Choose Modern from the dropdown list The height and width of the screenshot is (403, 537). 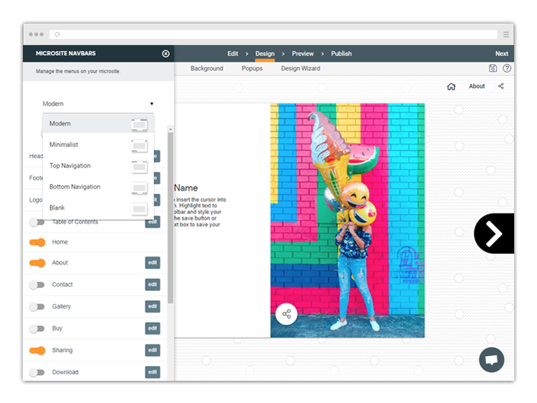tap(98, 124)
